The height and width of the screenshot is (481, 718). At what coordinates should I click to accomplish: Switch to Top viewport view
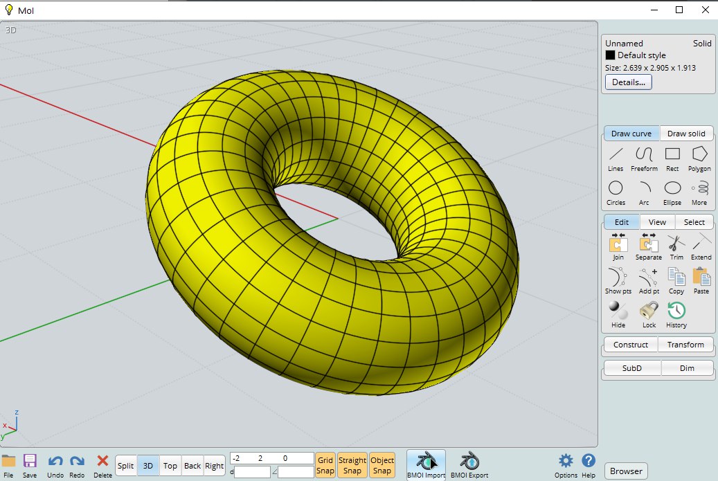pos(170,466)
